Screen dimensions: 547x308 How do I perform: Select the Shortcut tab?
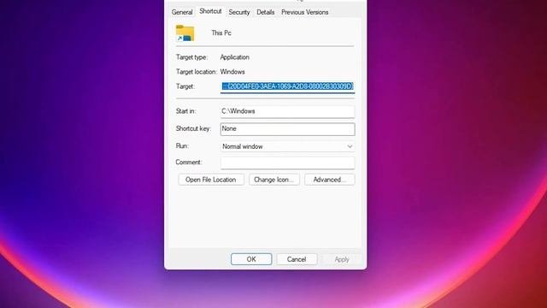pos(210,11)
